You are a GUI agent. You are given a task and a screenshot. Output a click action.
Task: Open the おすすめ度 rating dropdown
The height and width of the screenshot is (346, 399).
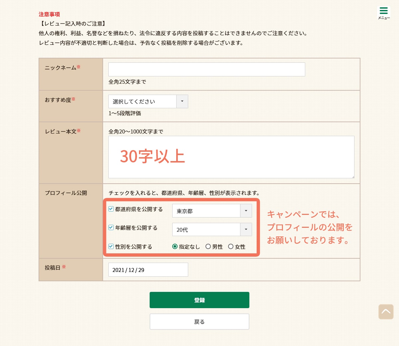tap(148, 101)
